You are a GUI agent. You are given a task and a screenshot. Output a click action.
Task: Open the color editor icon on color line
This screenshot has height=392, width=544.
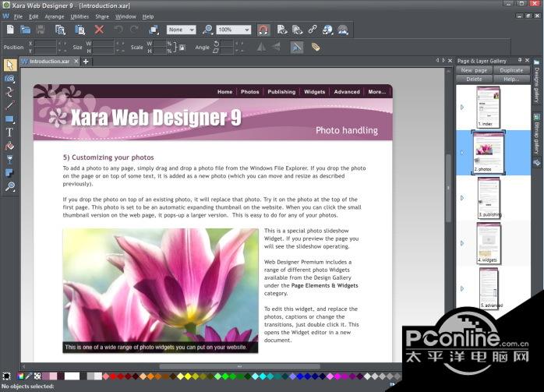click(20, 376)
